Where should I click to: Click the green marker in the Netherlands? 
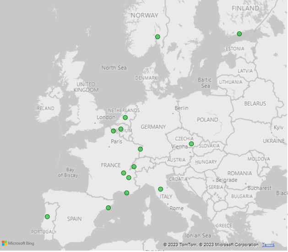point(125,118)
